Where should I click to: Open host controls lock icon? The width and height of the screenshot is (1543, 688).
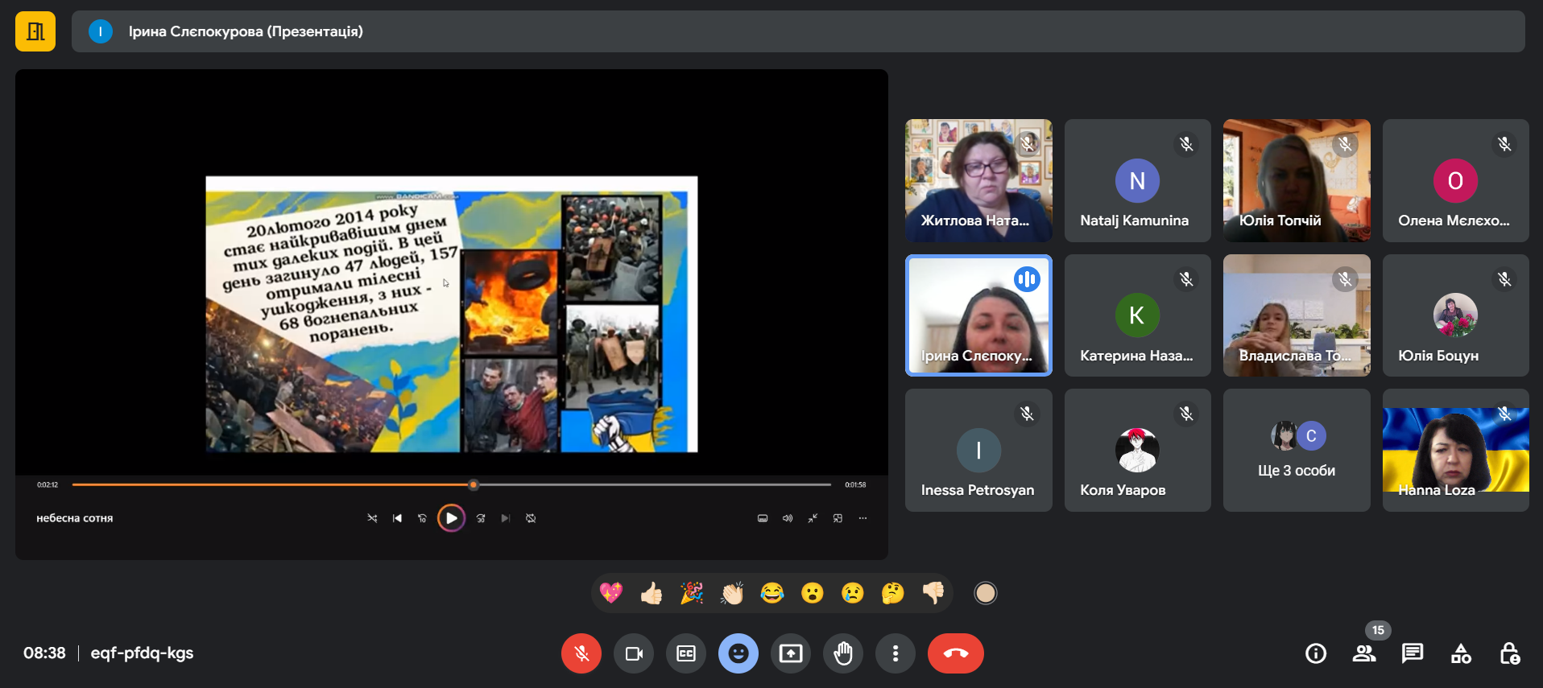click(1509, 653)
